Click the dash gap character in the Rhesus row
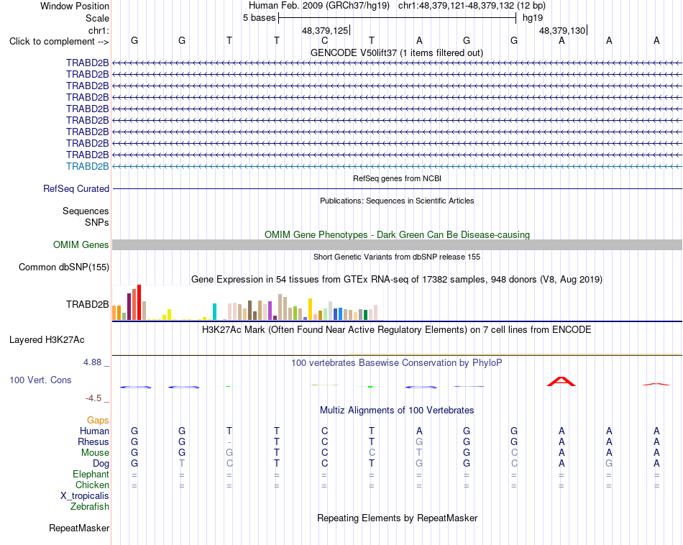 coord(229,443)
